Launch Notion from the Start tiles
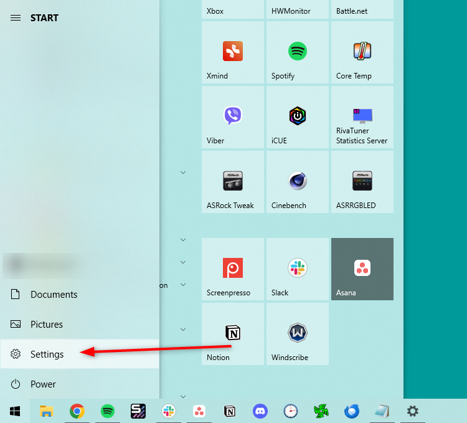 coord(233,334)
